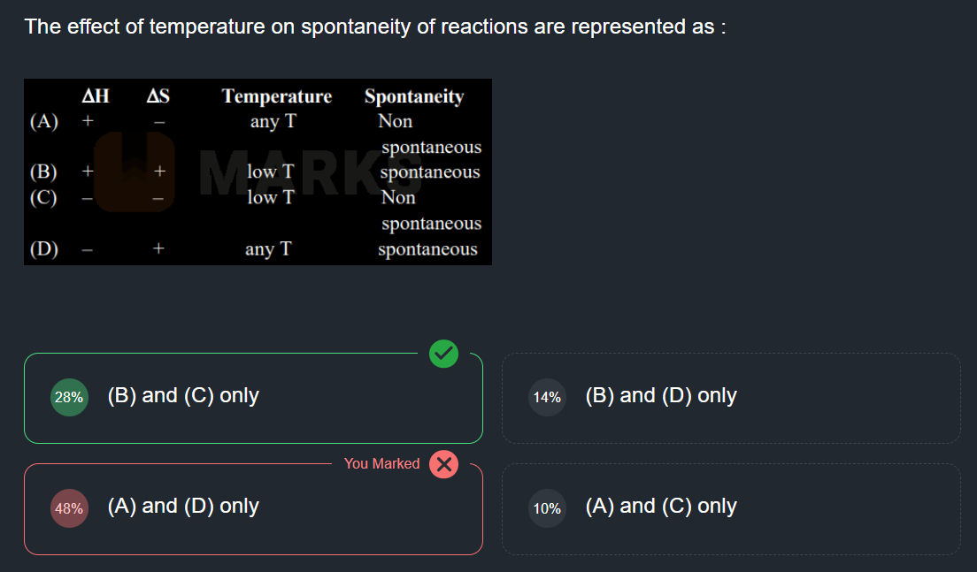
Task: Click the red cross icon
Action: [x=443, y=464]
